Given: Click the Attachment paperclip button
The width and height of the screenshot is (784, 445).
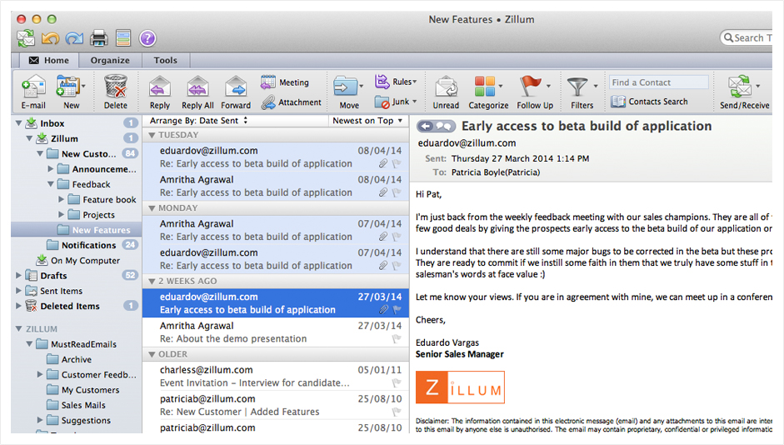Looking at the screenshot, I should (291, 102).
